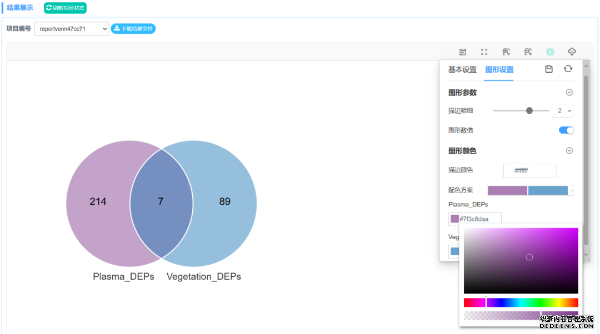Collapse the 图形参数 section
Screen dimensions: 600x334
tap(569, 93)
